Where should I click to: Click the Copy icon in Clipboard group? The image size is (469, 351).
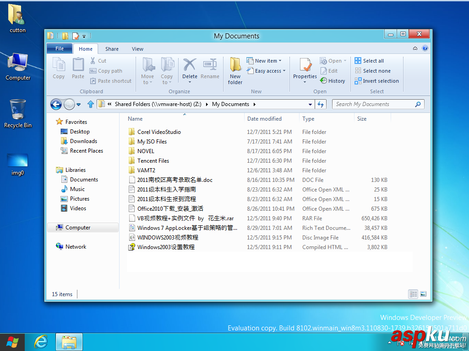(x=59, y=64)
